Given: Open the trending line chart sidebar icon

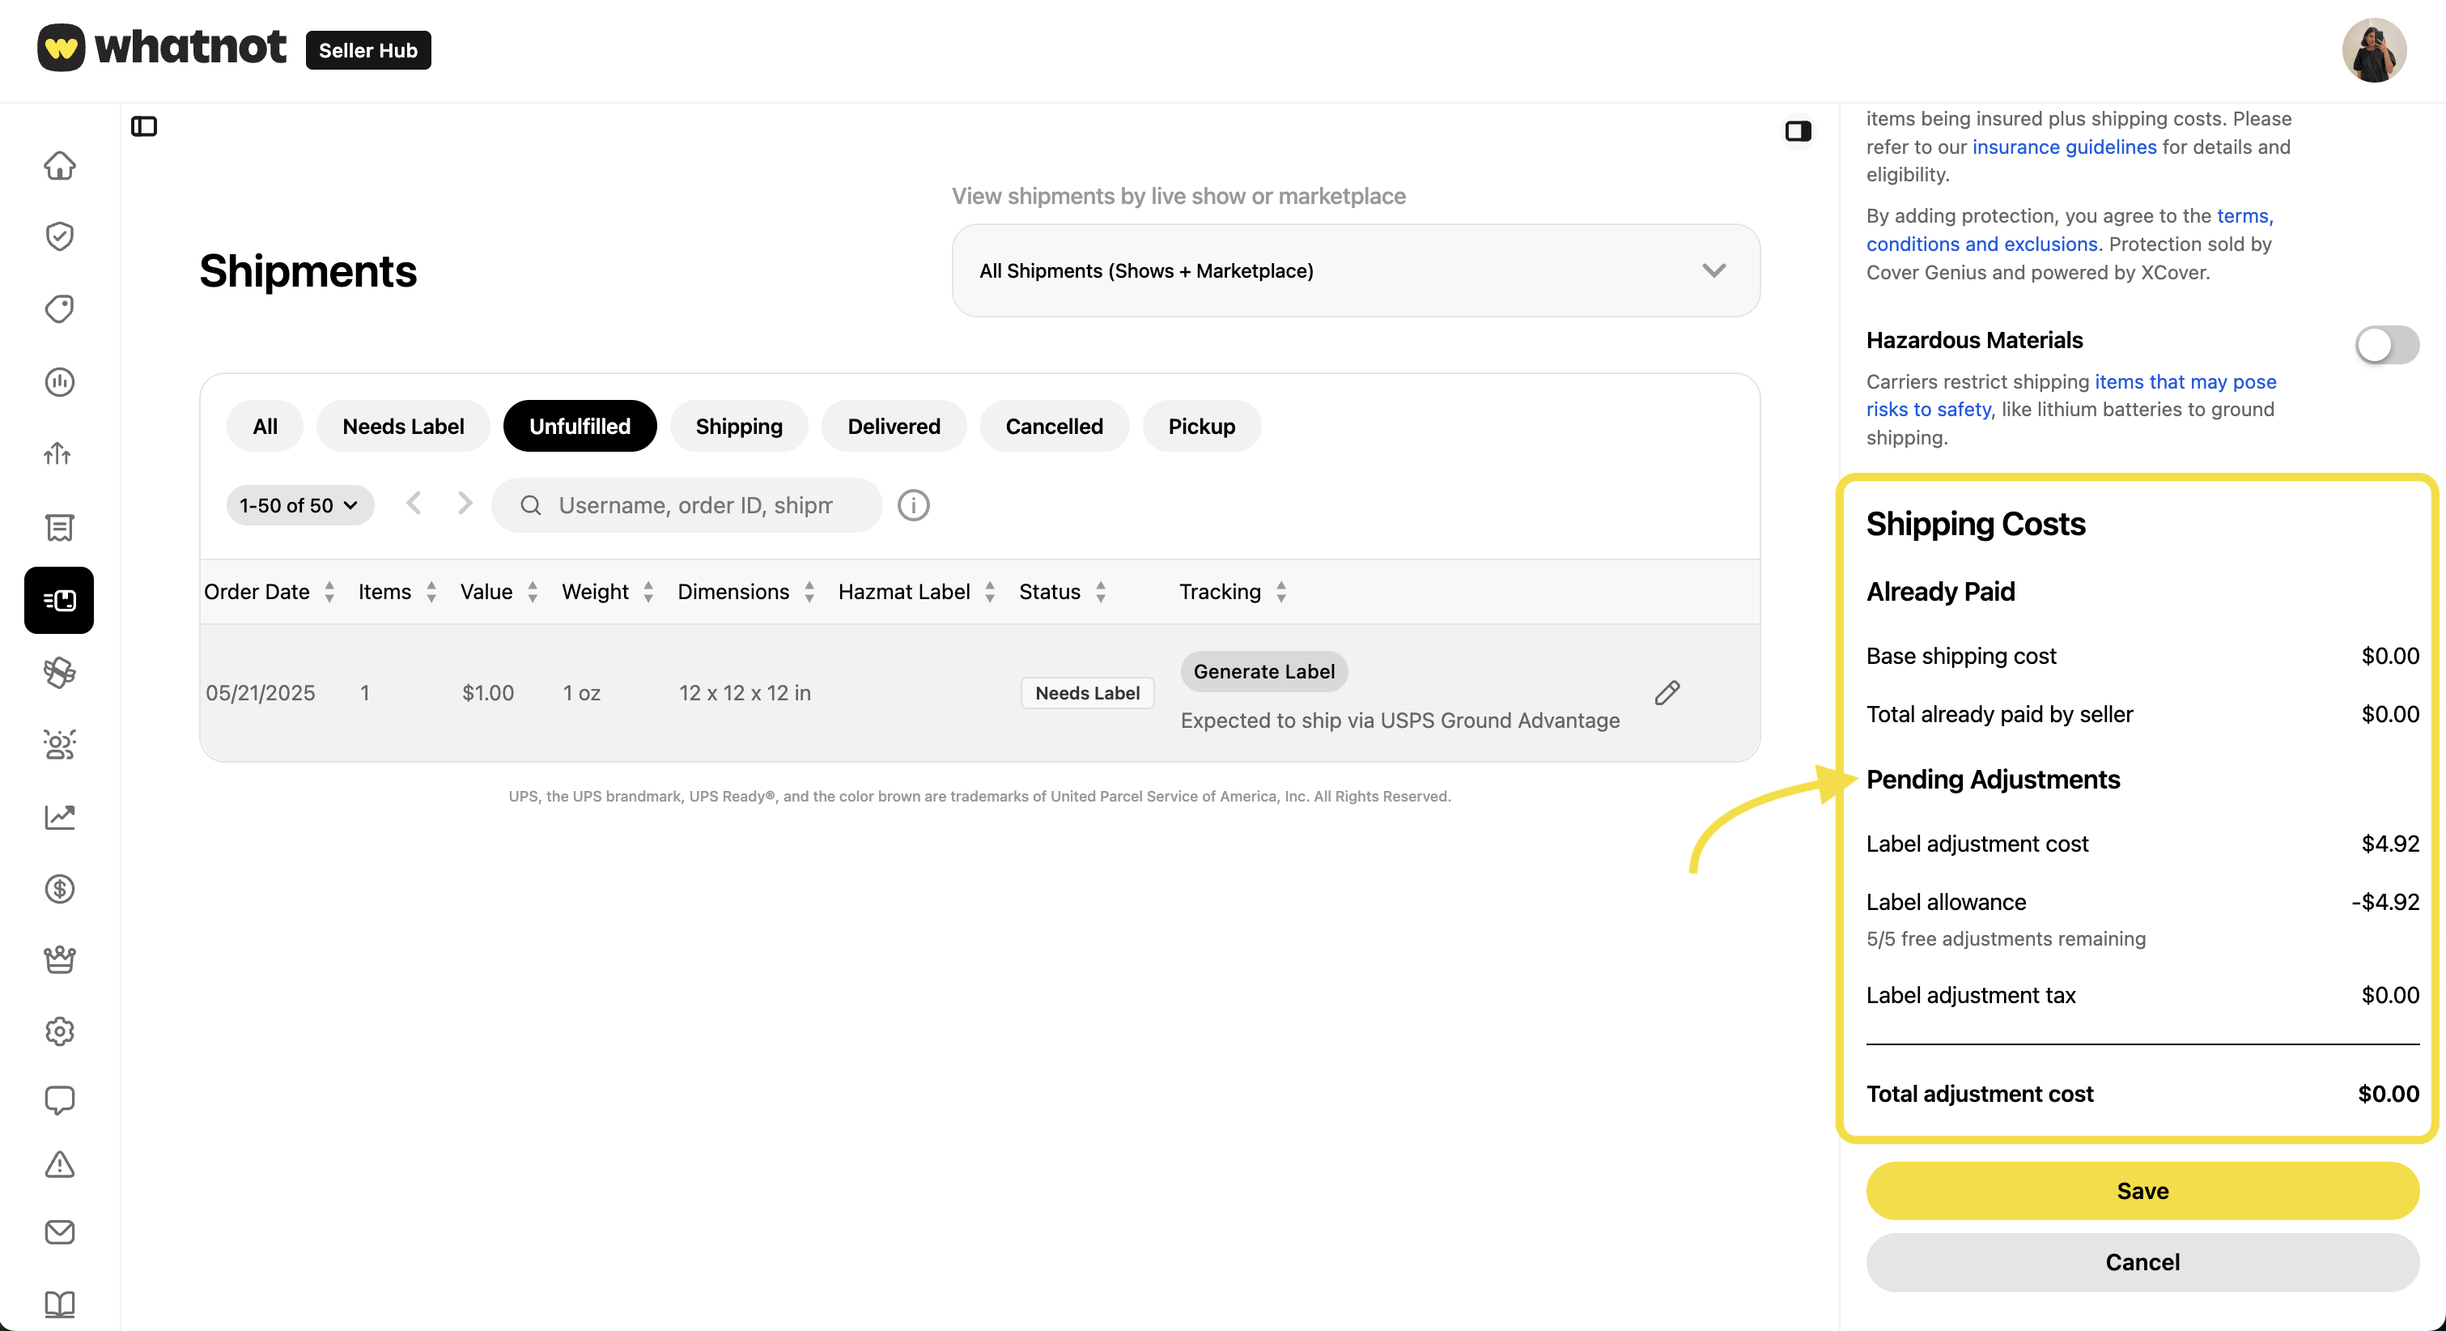Looking at the screenshot, I should coord(60,817).
